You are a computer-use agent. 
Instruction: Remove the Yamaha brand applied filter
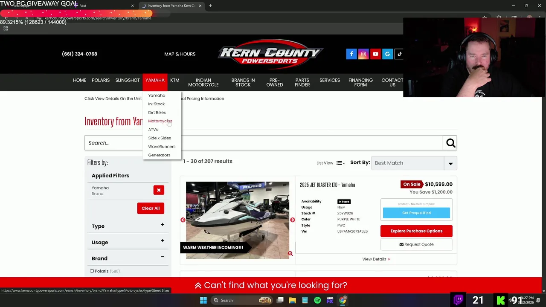(159, 190)
